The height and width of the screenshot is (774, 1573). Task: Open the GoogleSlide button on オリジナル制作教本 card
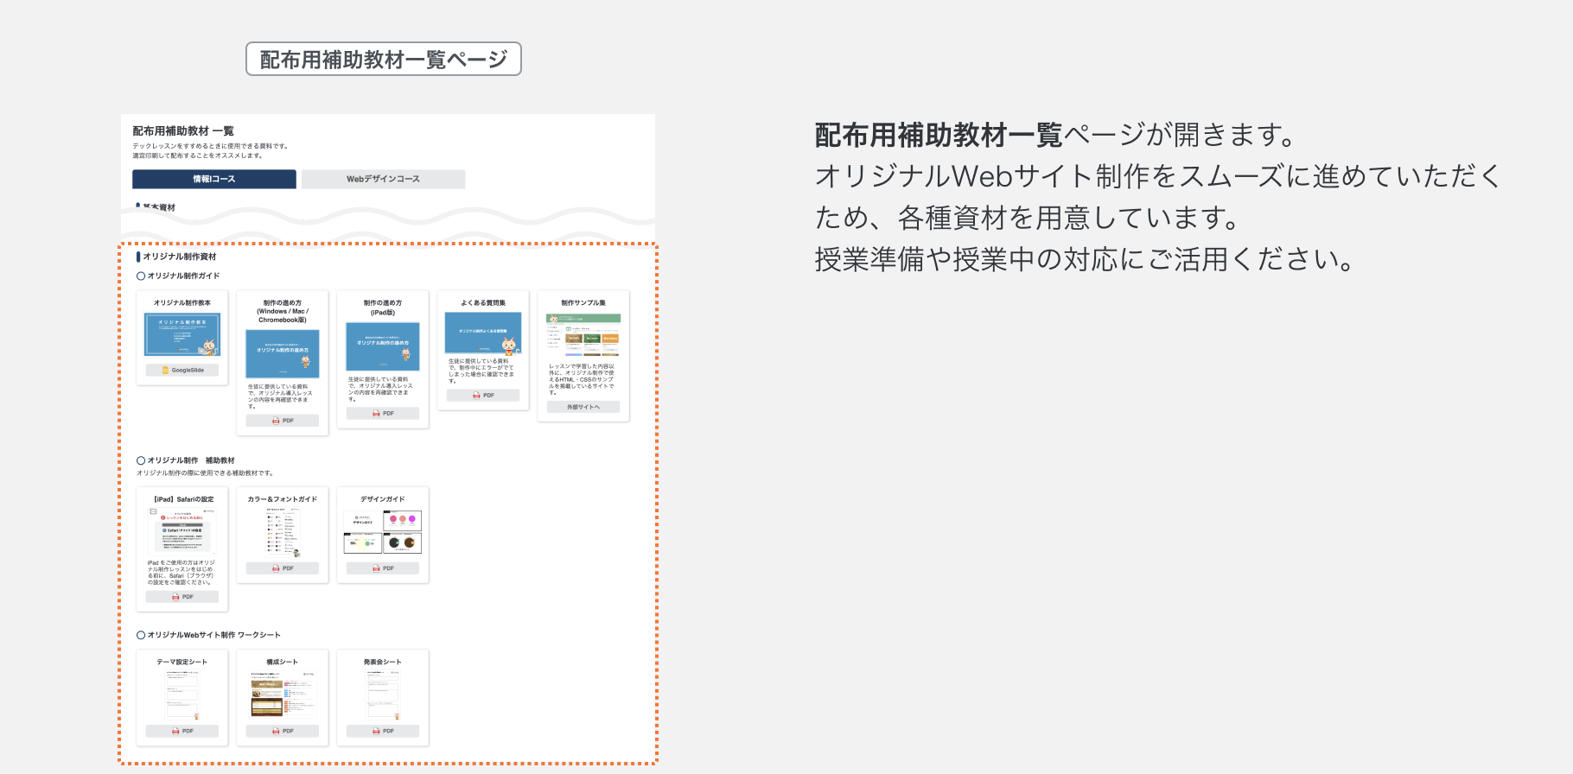click(182, 370)
